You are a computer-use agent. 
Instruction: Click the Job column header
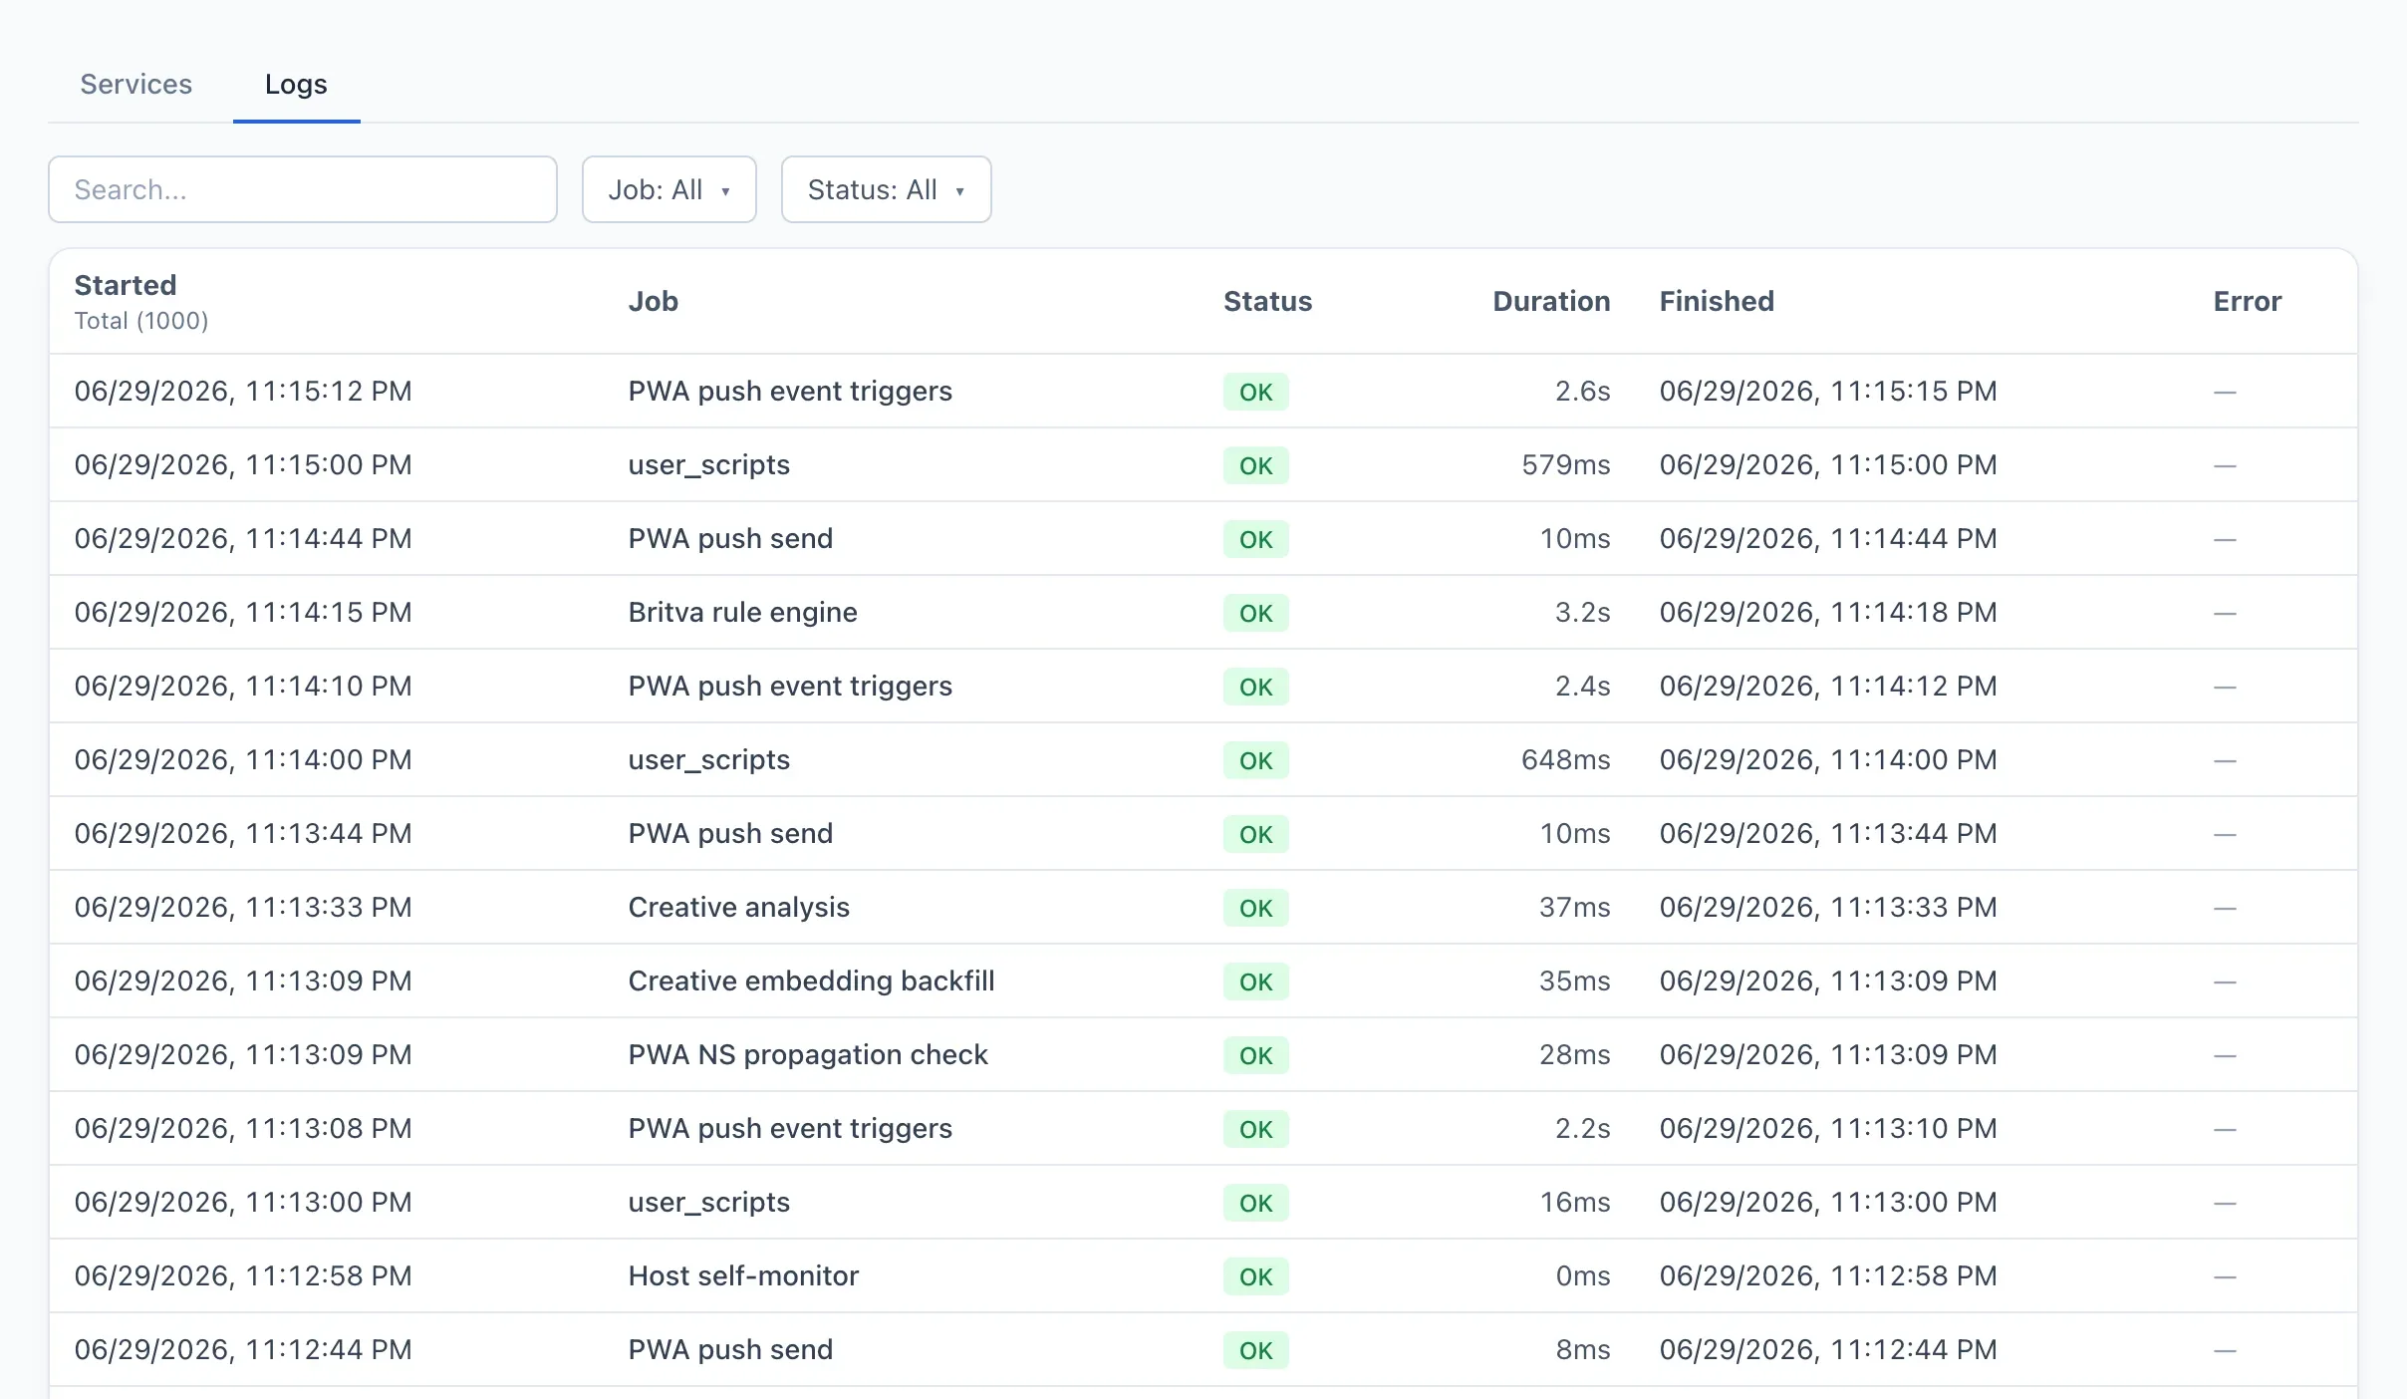[x=654, y=301]
